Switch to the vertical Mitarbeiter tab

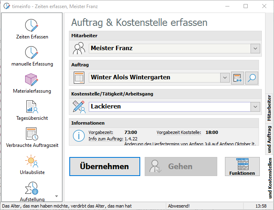(x=269, y=108)
